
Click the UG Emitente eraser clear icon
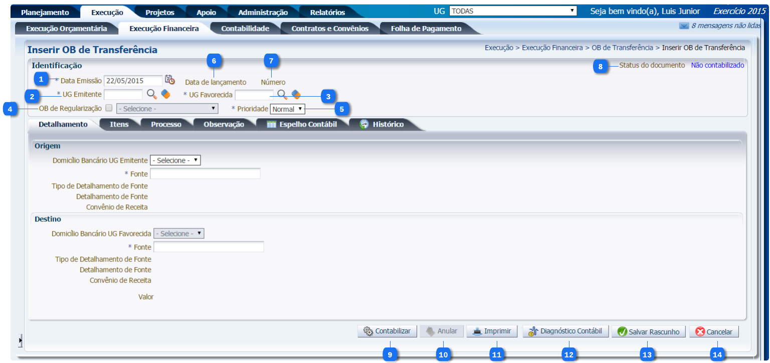[165, 94]
